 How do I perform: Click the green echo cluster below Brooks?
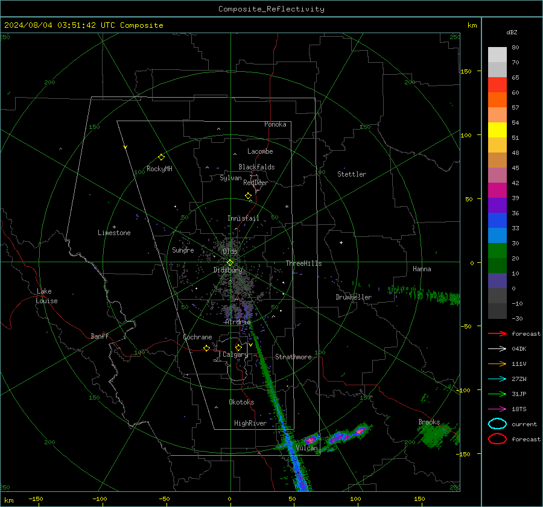(434, 436)
